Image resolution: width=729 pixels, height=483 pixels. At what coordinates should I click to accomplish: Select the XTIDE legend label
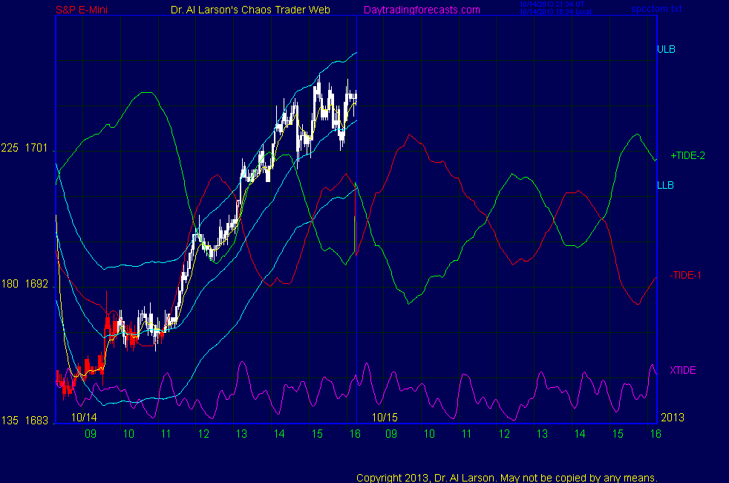(x=682, y=370)
